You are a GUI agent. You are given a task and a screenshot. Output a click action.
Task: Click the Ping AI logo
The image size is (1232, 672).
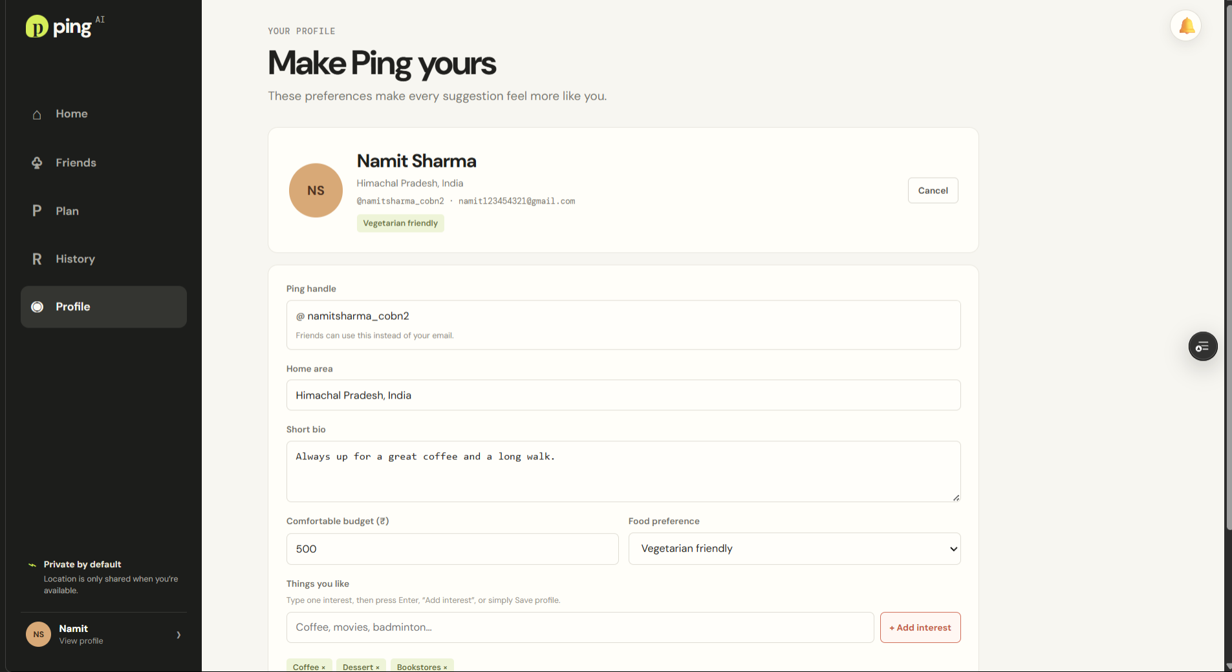click(x=65, y=26)
